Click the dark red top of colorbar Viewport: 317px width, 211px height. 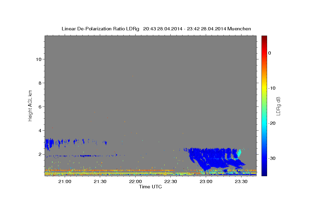click(x=264, y=38)
